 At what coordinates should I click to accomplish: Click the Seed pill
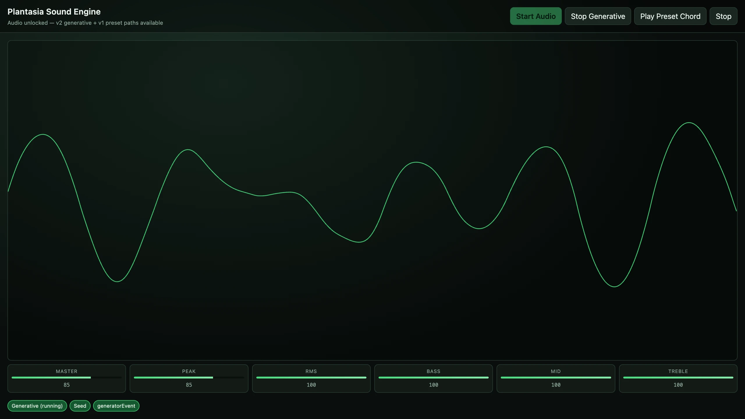pos(80,406)
